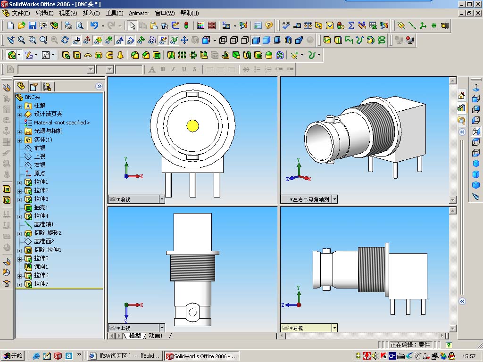483x362 pixels.
Task: Open the *右视 view dropdown
Action: (334, 328)
